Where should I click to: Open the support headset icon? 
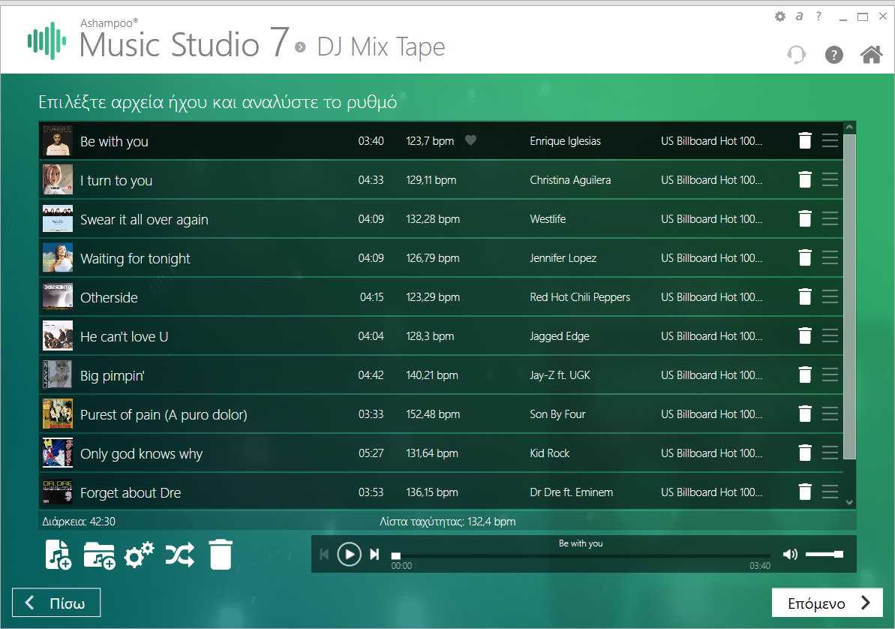[x=796, y=55]
